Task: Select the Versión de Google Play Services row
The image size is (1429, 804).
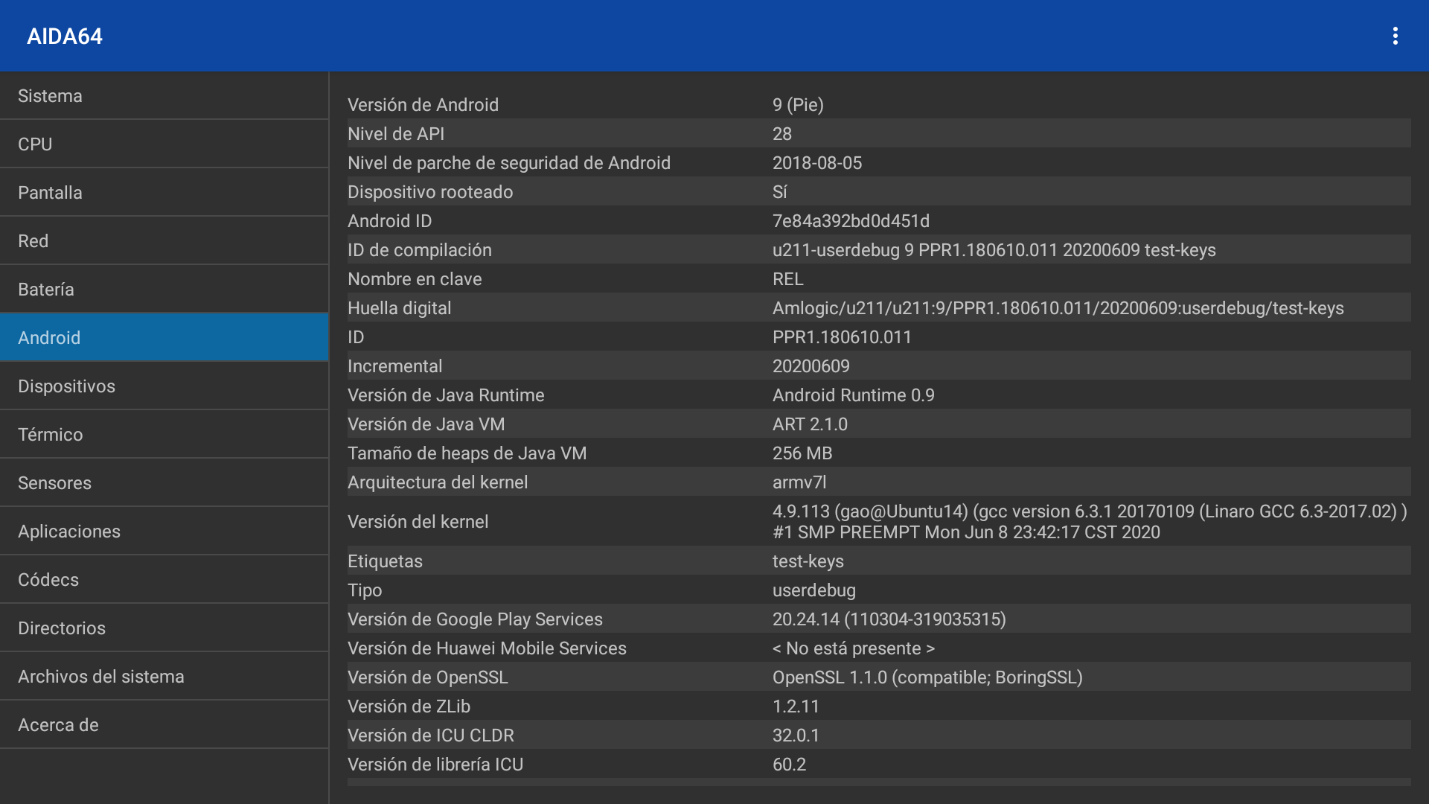Action: [x=878, y=619]
